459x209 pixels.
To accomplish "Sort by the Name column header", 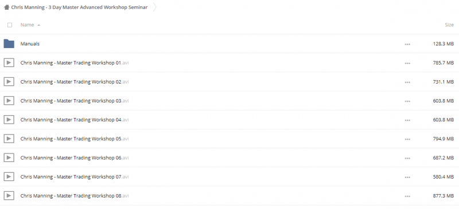I will tap(27, 25).
